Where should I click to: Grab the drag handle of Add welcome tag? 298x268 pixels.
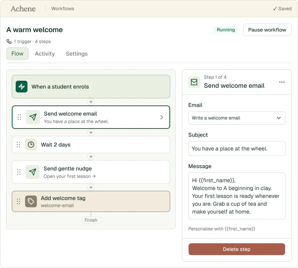[x=18, y=201]
